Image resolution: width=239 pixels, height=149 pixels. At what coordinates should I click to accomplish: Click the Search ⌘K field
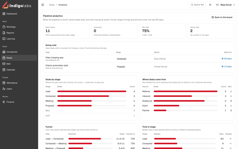198,5
